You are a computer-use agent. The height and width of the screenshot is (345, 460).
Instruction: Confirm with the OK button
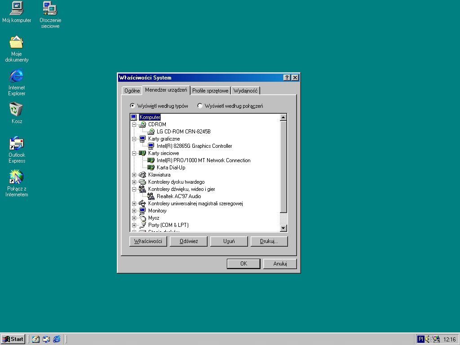tap(243, 264)
